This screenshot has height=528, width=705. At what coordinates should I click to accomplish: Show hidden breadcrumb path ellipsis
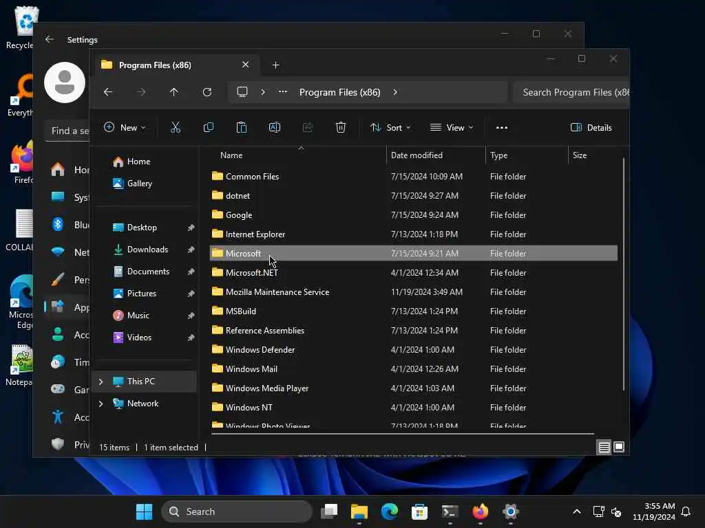pyautogui.click(x=283, y=91)
